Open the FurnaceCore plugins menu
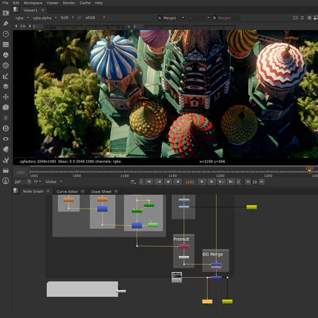Screen dimensions: 318x318 [x=6, y=181]
